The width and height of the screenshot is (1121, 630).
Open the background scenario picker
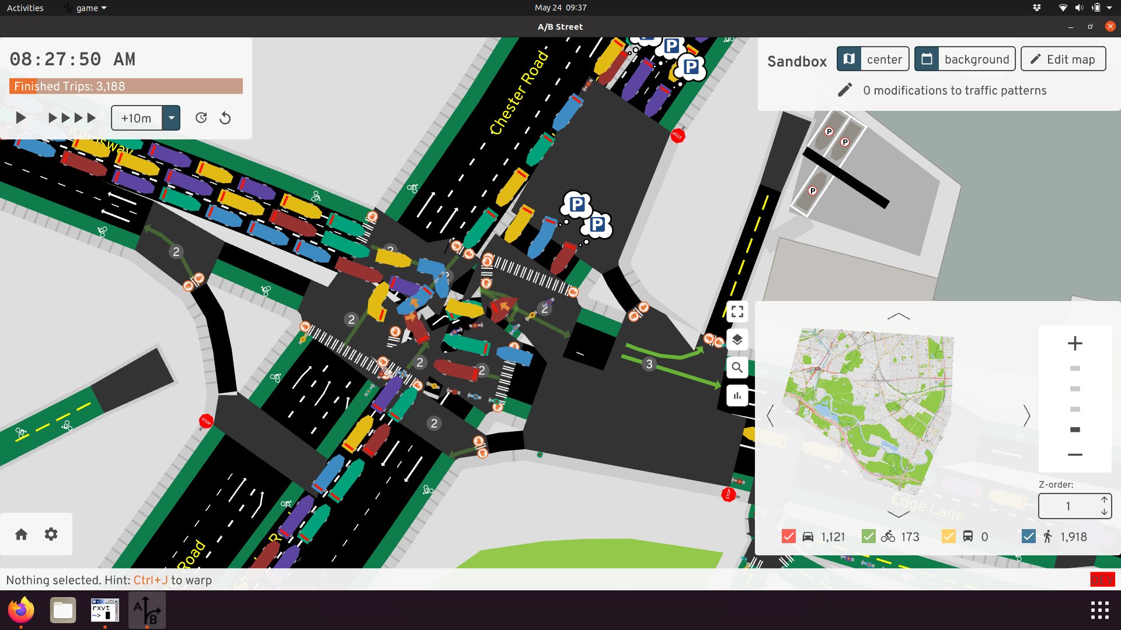click(x=965, y=59)
